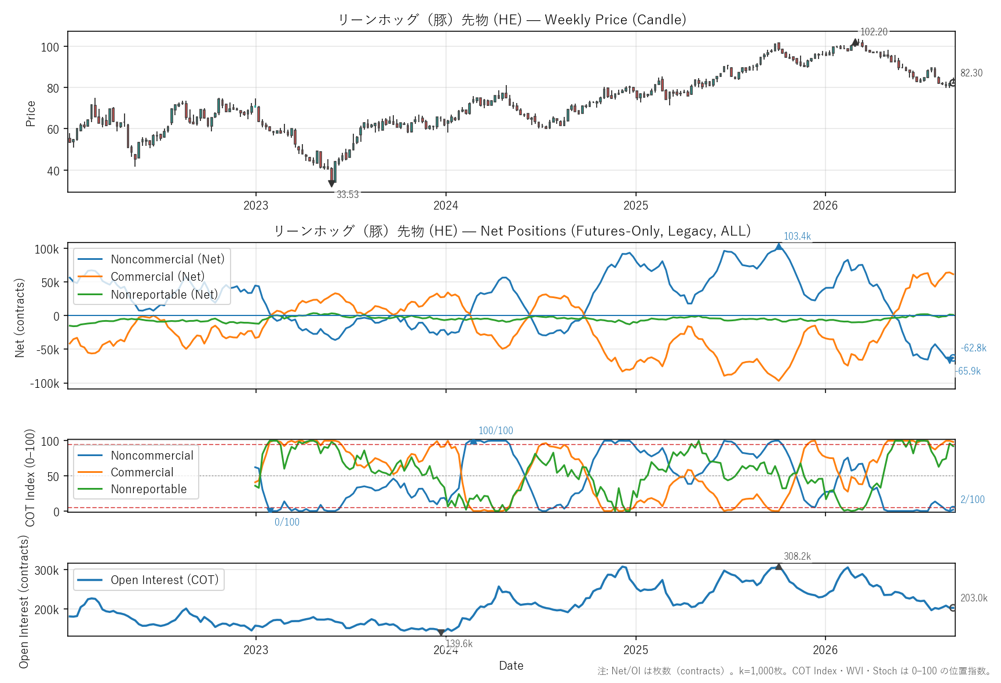The image size is (1001, 683).
Task: Click the 2/100 COT index label
Action: coord(973,500)
